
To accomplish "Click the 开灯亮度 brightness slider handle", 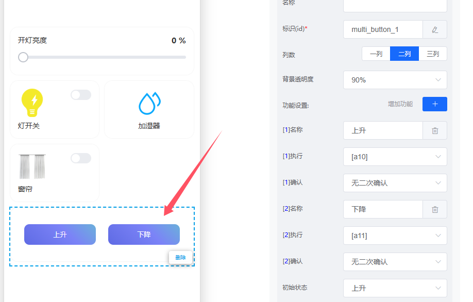I will point(23,57).
